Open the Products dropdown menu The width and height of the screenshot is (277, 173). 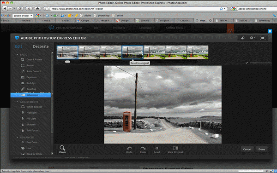click(120, 28)
